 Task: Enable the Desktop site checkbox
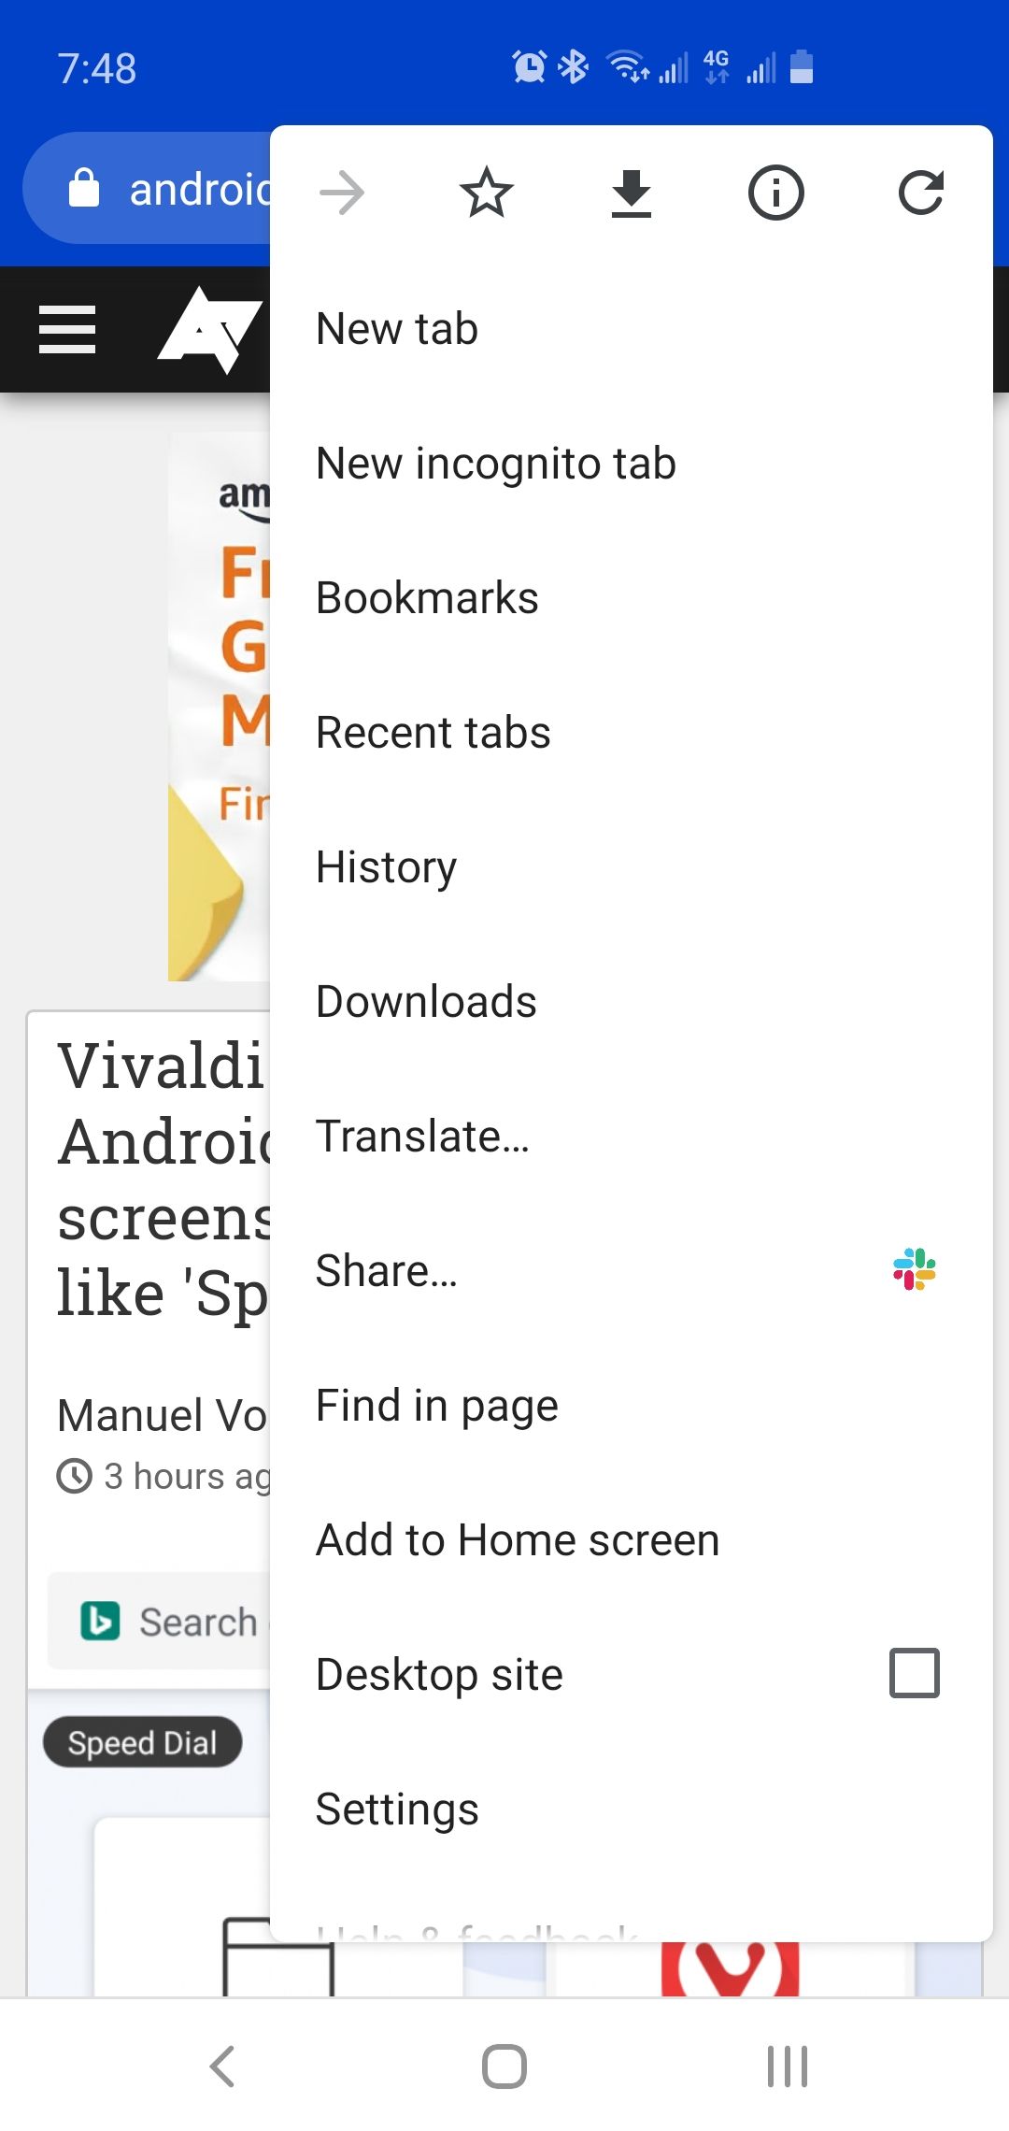[x=914, y=1673]
